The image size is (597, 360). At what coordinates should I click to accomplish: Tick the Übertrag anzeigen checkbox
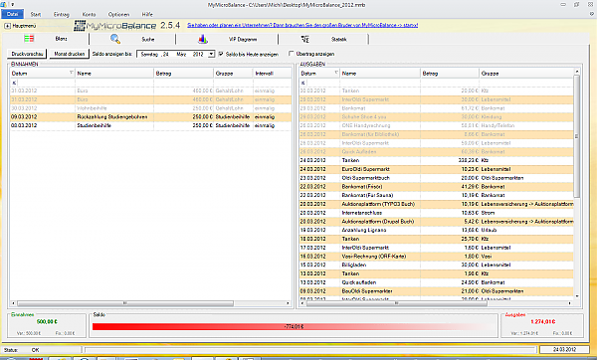point(292,54)
